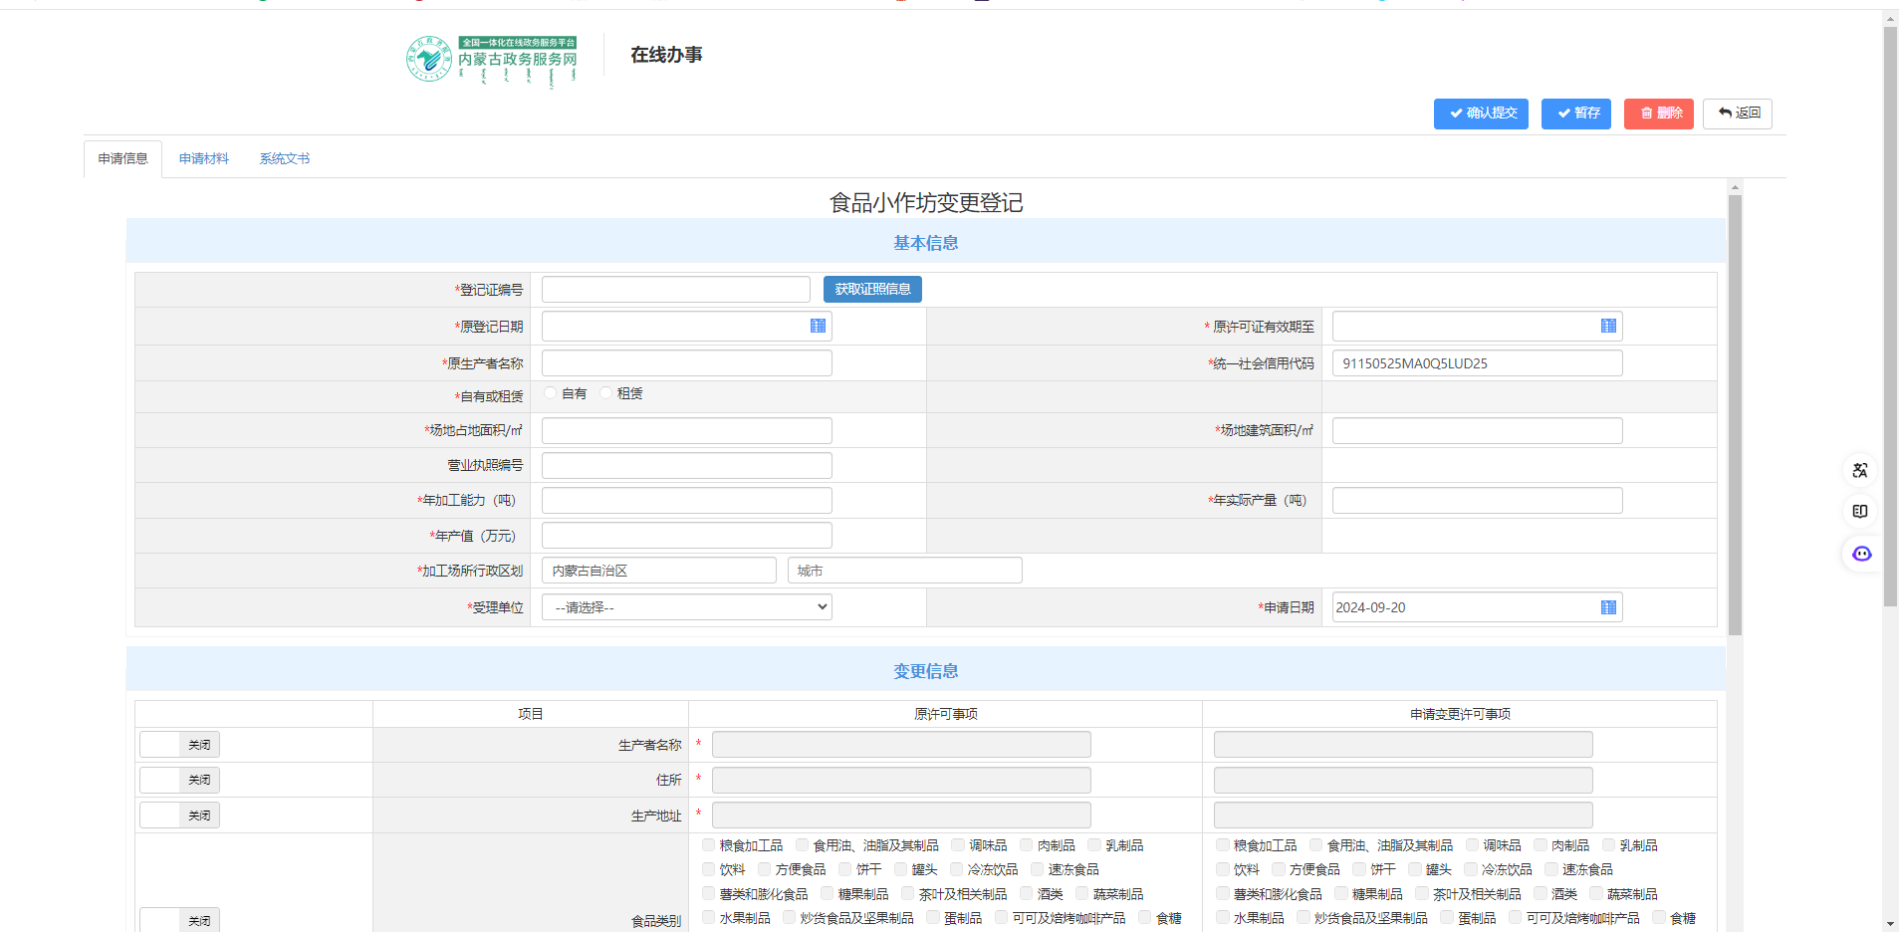1899x932 pixels.
Task: Open calendar icon for 原登记日期 field
Action: [x=818, y=327]
